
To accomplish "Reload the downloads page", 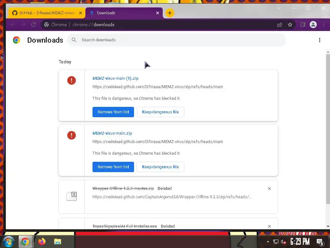I will tap(34, 25).
